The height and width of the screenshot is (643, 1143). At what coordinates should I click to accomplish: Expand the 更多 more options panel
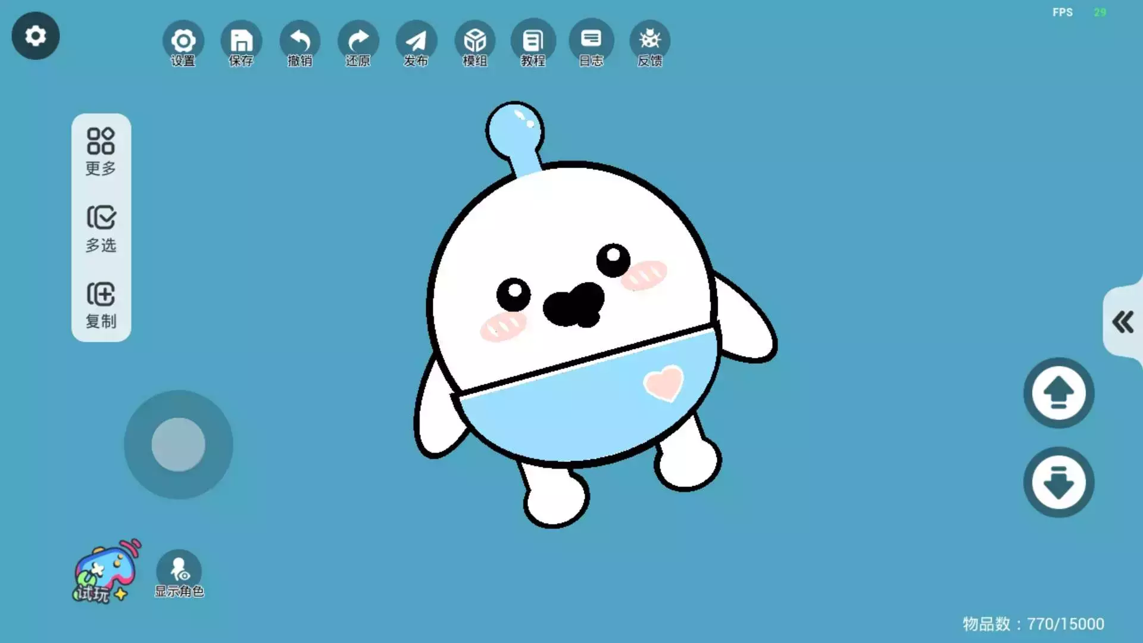click(101, 151)
